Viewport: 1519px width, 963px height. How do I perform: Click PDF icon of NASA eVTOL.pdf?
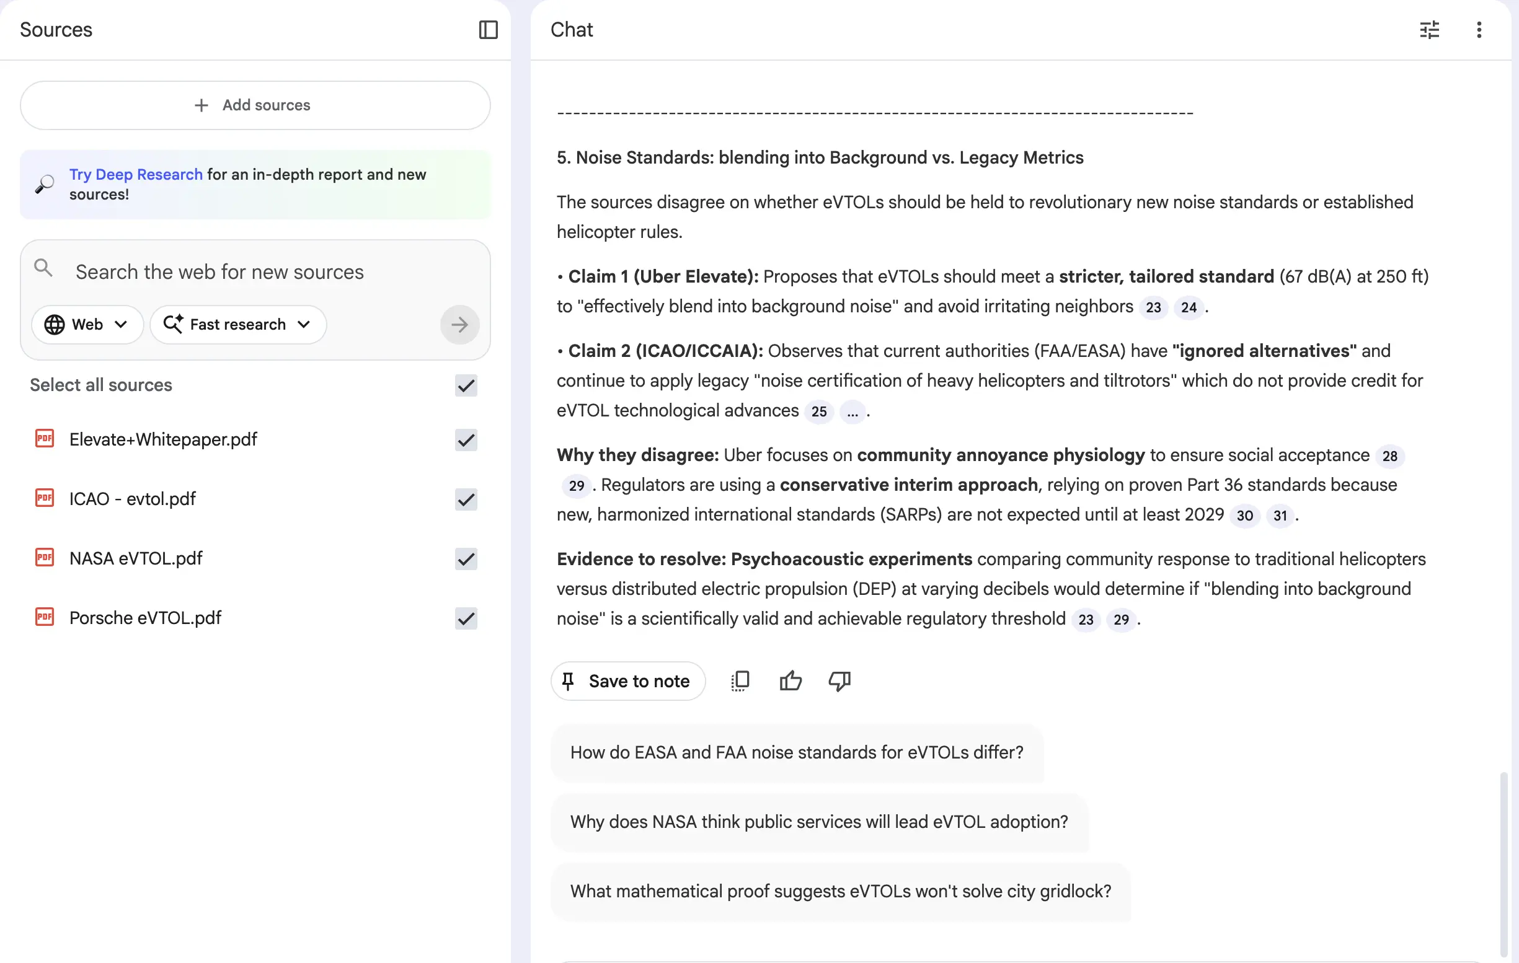[44, 558]
